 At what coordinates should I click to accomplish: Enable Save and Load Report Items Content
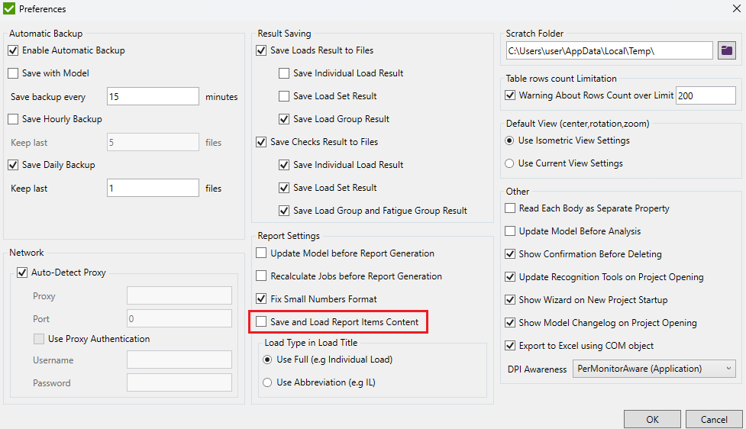tap(262, 322)
